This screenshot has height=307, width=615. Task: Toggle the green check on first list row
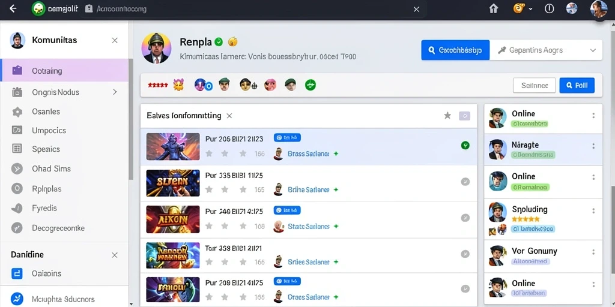(x=465, y=145)
